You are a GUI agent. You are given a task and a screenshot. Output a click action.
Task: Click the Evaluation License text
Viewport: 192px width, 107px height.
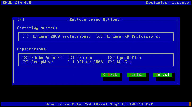point(167,3)
